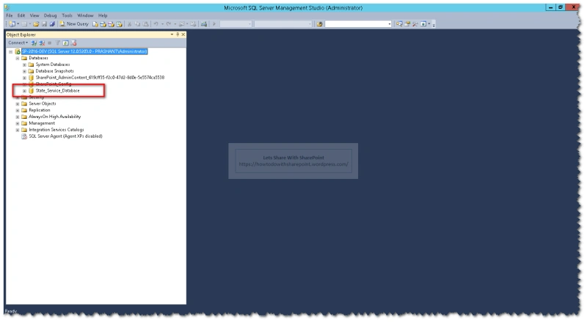Click the Save All icon in the toolbar
The height and width of the screenshot is (322, 587).
[52, 24]
